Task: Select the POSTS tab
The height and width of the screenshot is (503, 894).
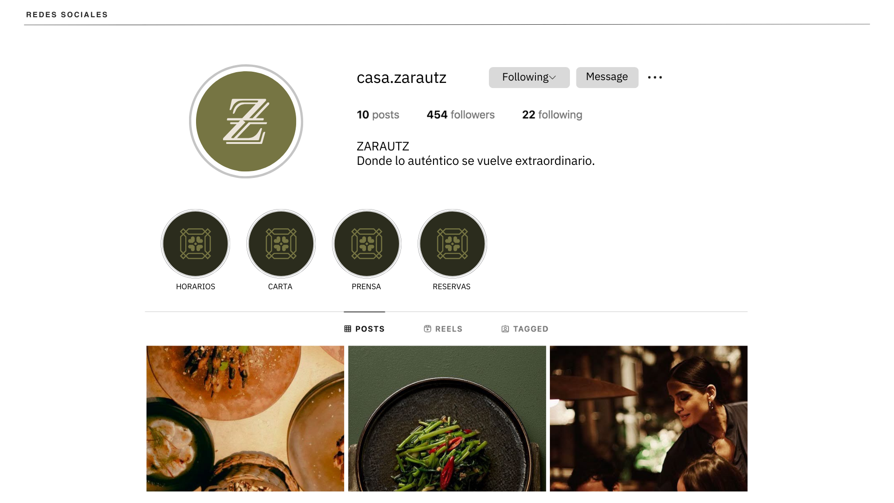Action: click(365, 329)
